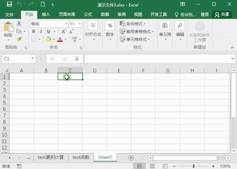237x169 pixels.
Task: Switch to the 页面布局 tab
Action: 67,14
